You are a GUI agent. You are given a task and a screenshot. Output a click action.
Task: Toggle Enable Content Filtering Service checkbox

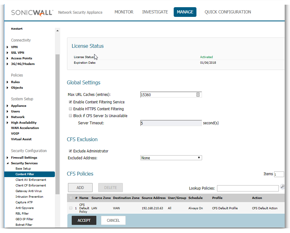[70, 102]
